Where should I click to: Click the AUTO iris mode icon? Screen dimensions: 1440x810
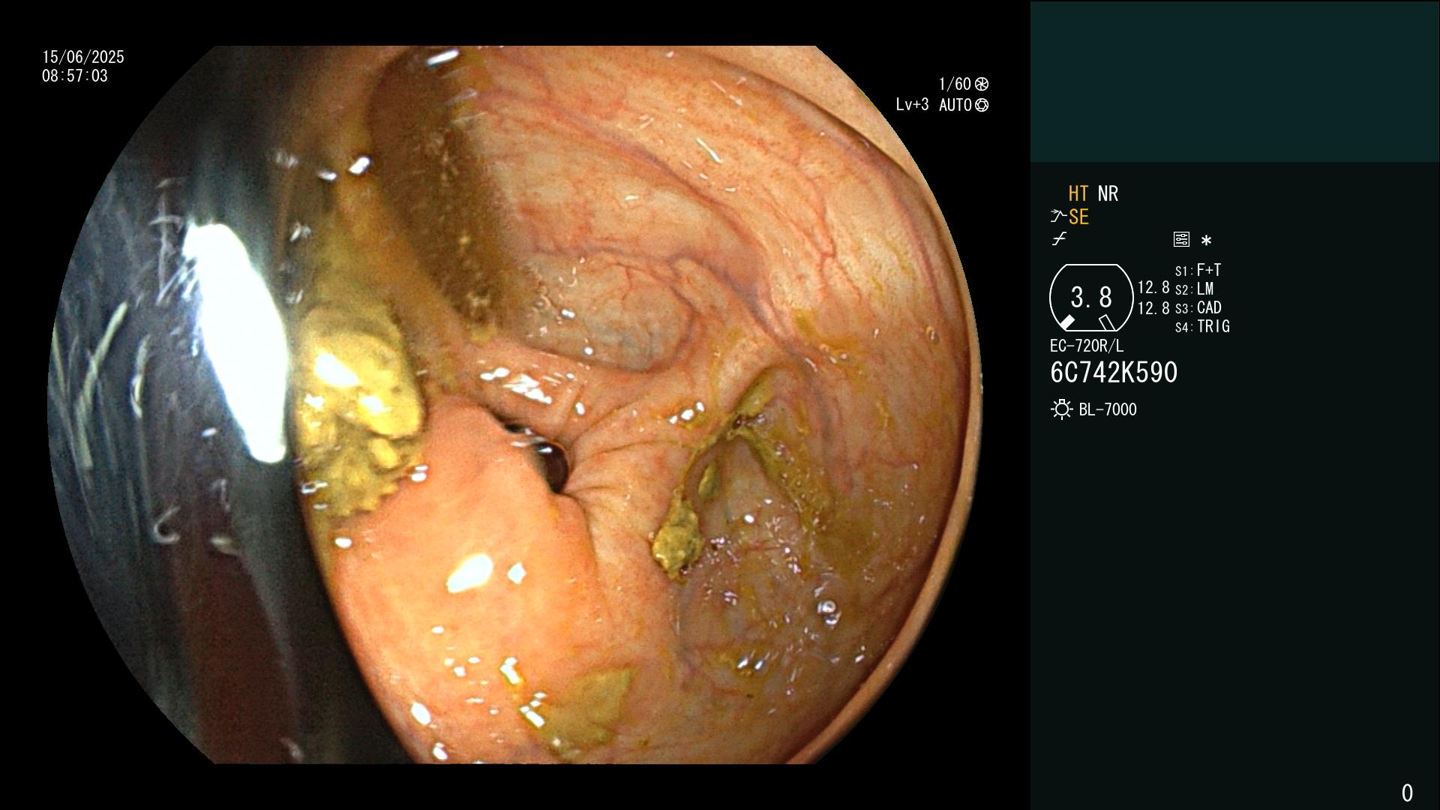[982, 105]
